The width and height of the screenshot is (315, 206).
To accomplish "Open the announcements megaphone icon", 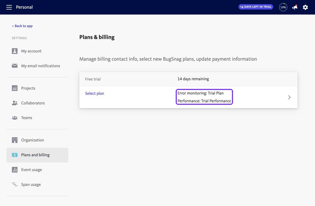I will (295, 8).
